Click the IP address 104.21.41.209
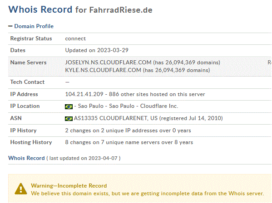Screen dimensions: 272x203 click(84, 94)
